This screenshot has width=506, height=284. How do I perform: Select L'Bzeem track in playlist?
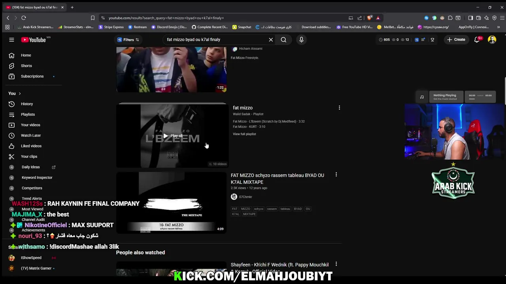coord(269,121)
